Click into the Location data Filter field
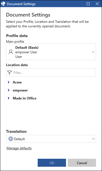The image size is (102, 171). tap(51, 72)
